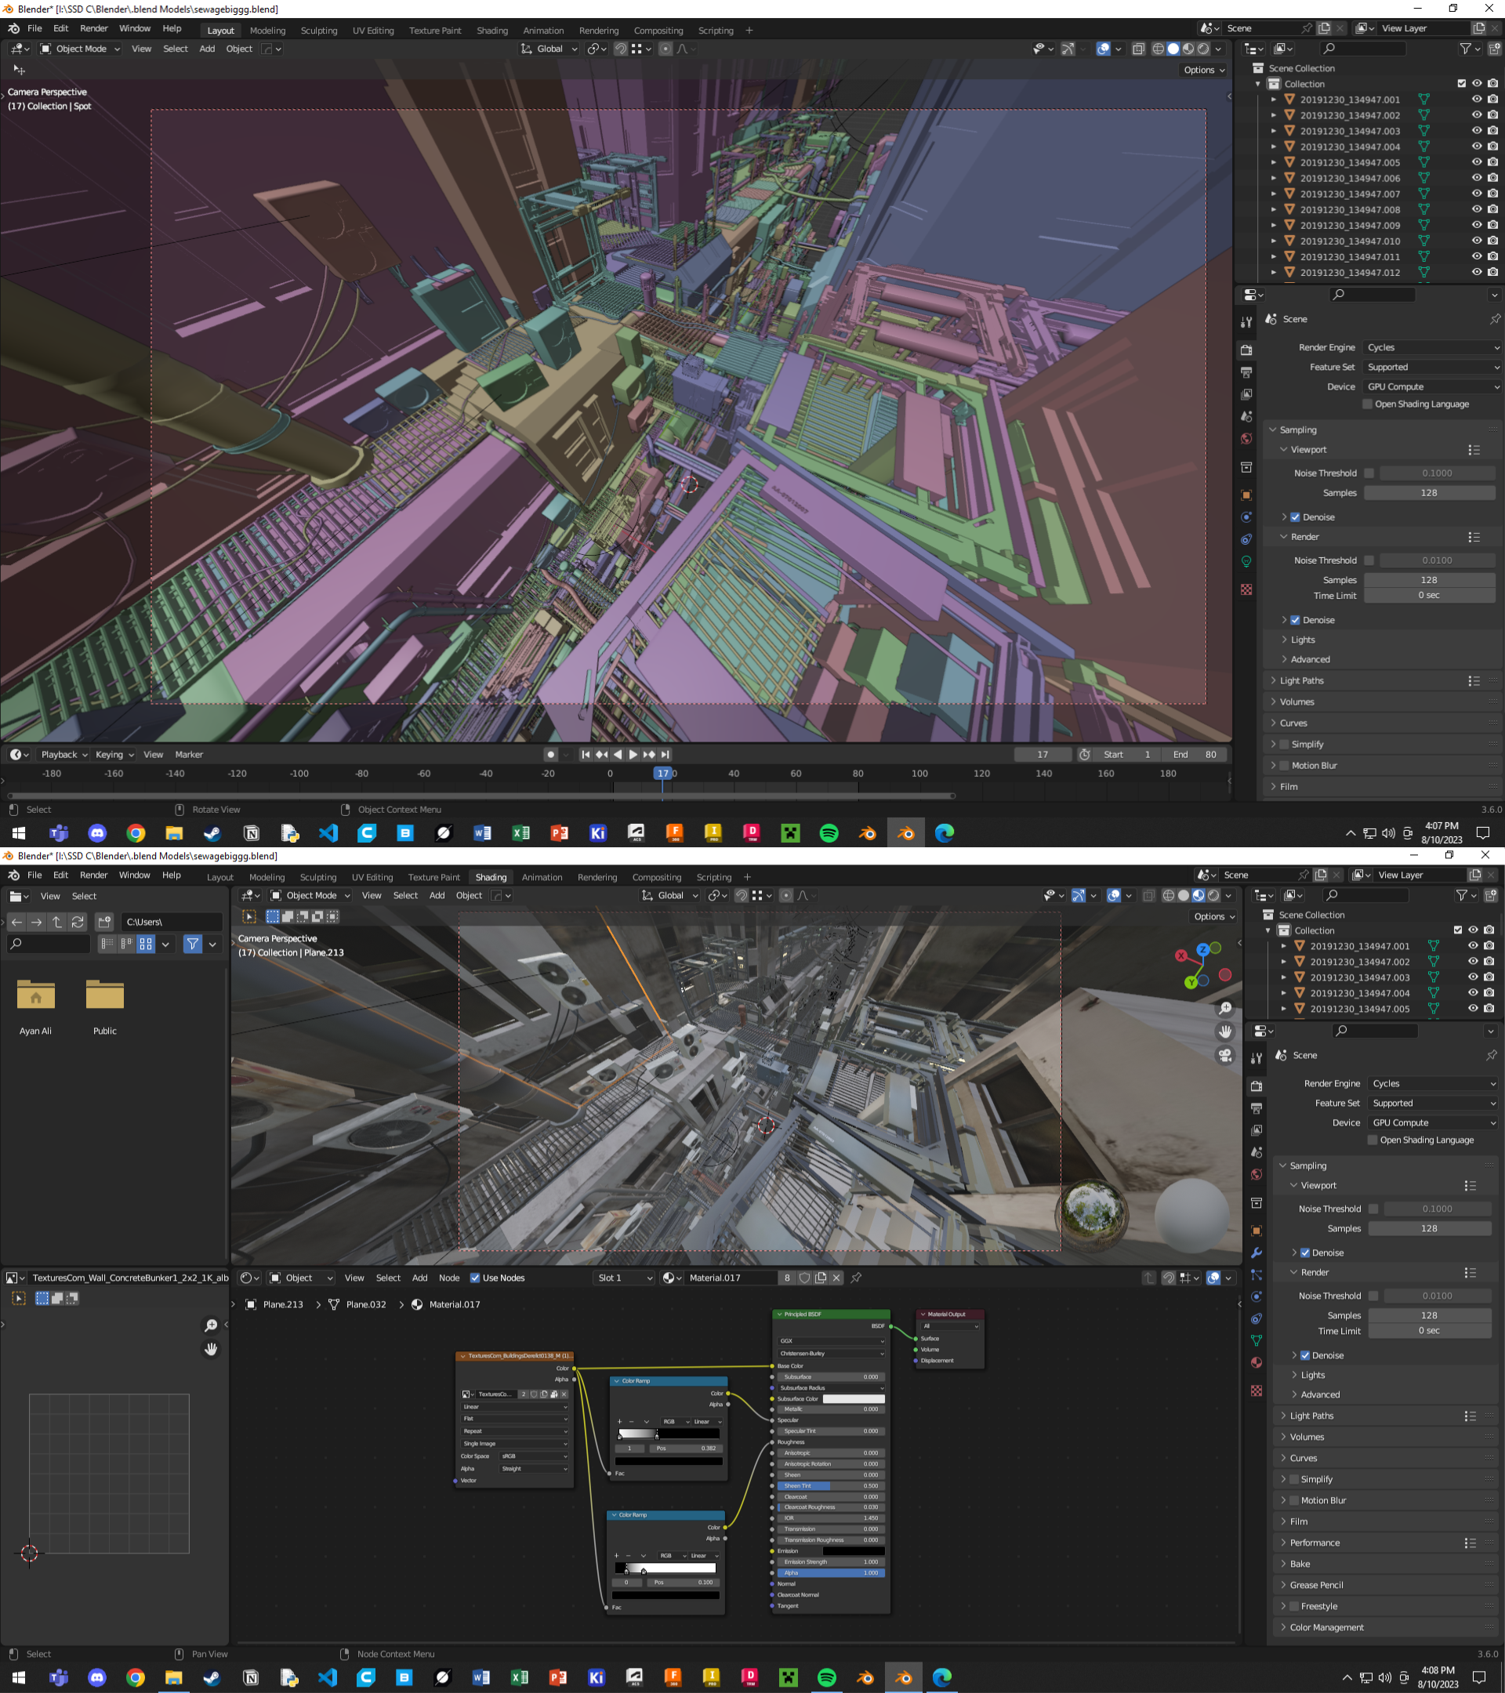Hide 20191230_134947.009 with its eye icon
1505x1693 pixels.
[1476, 224]
